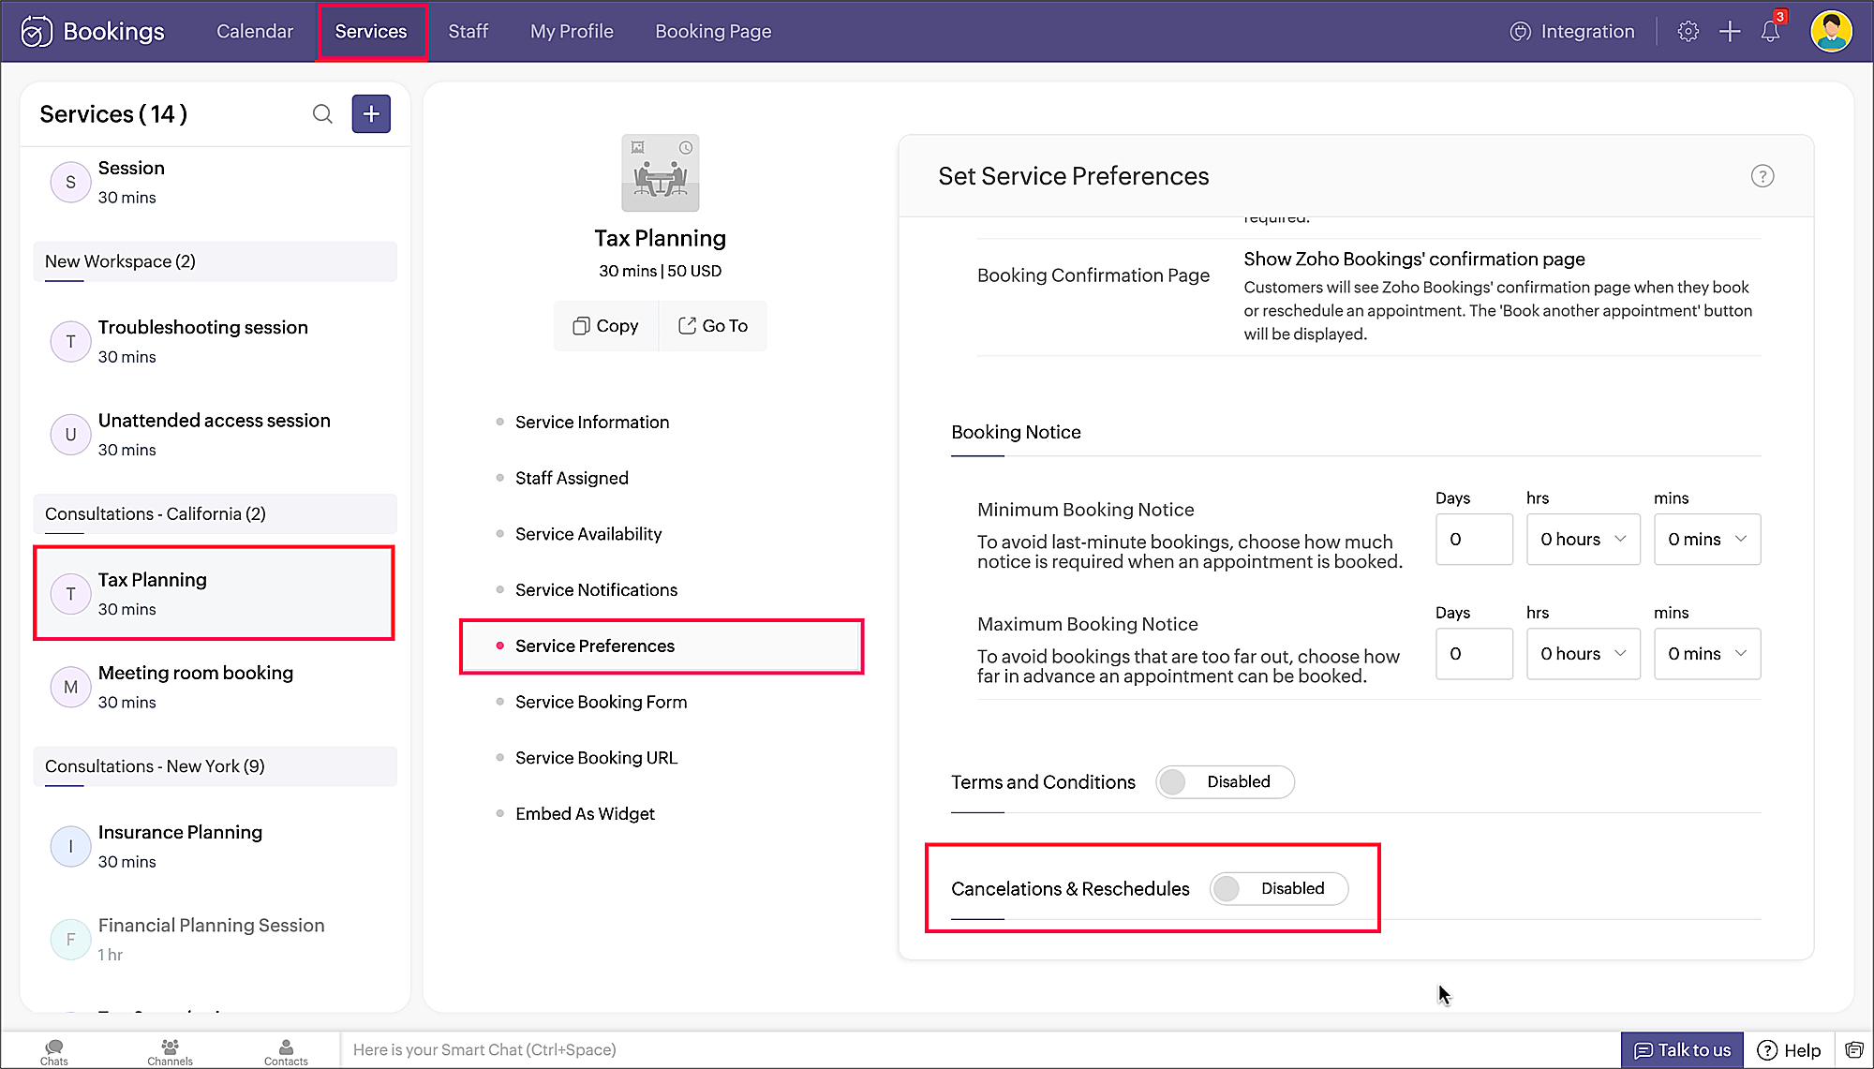Add a new service with plus button
Screen dimensions: 1874x1069
371,114
